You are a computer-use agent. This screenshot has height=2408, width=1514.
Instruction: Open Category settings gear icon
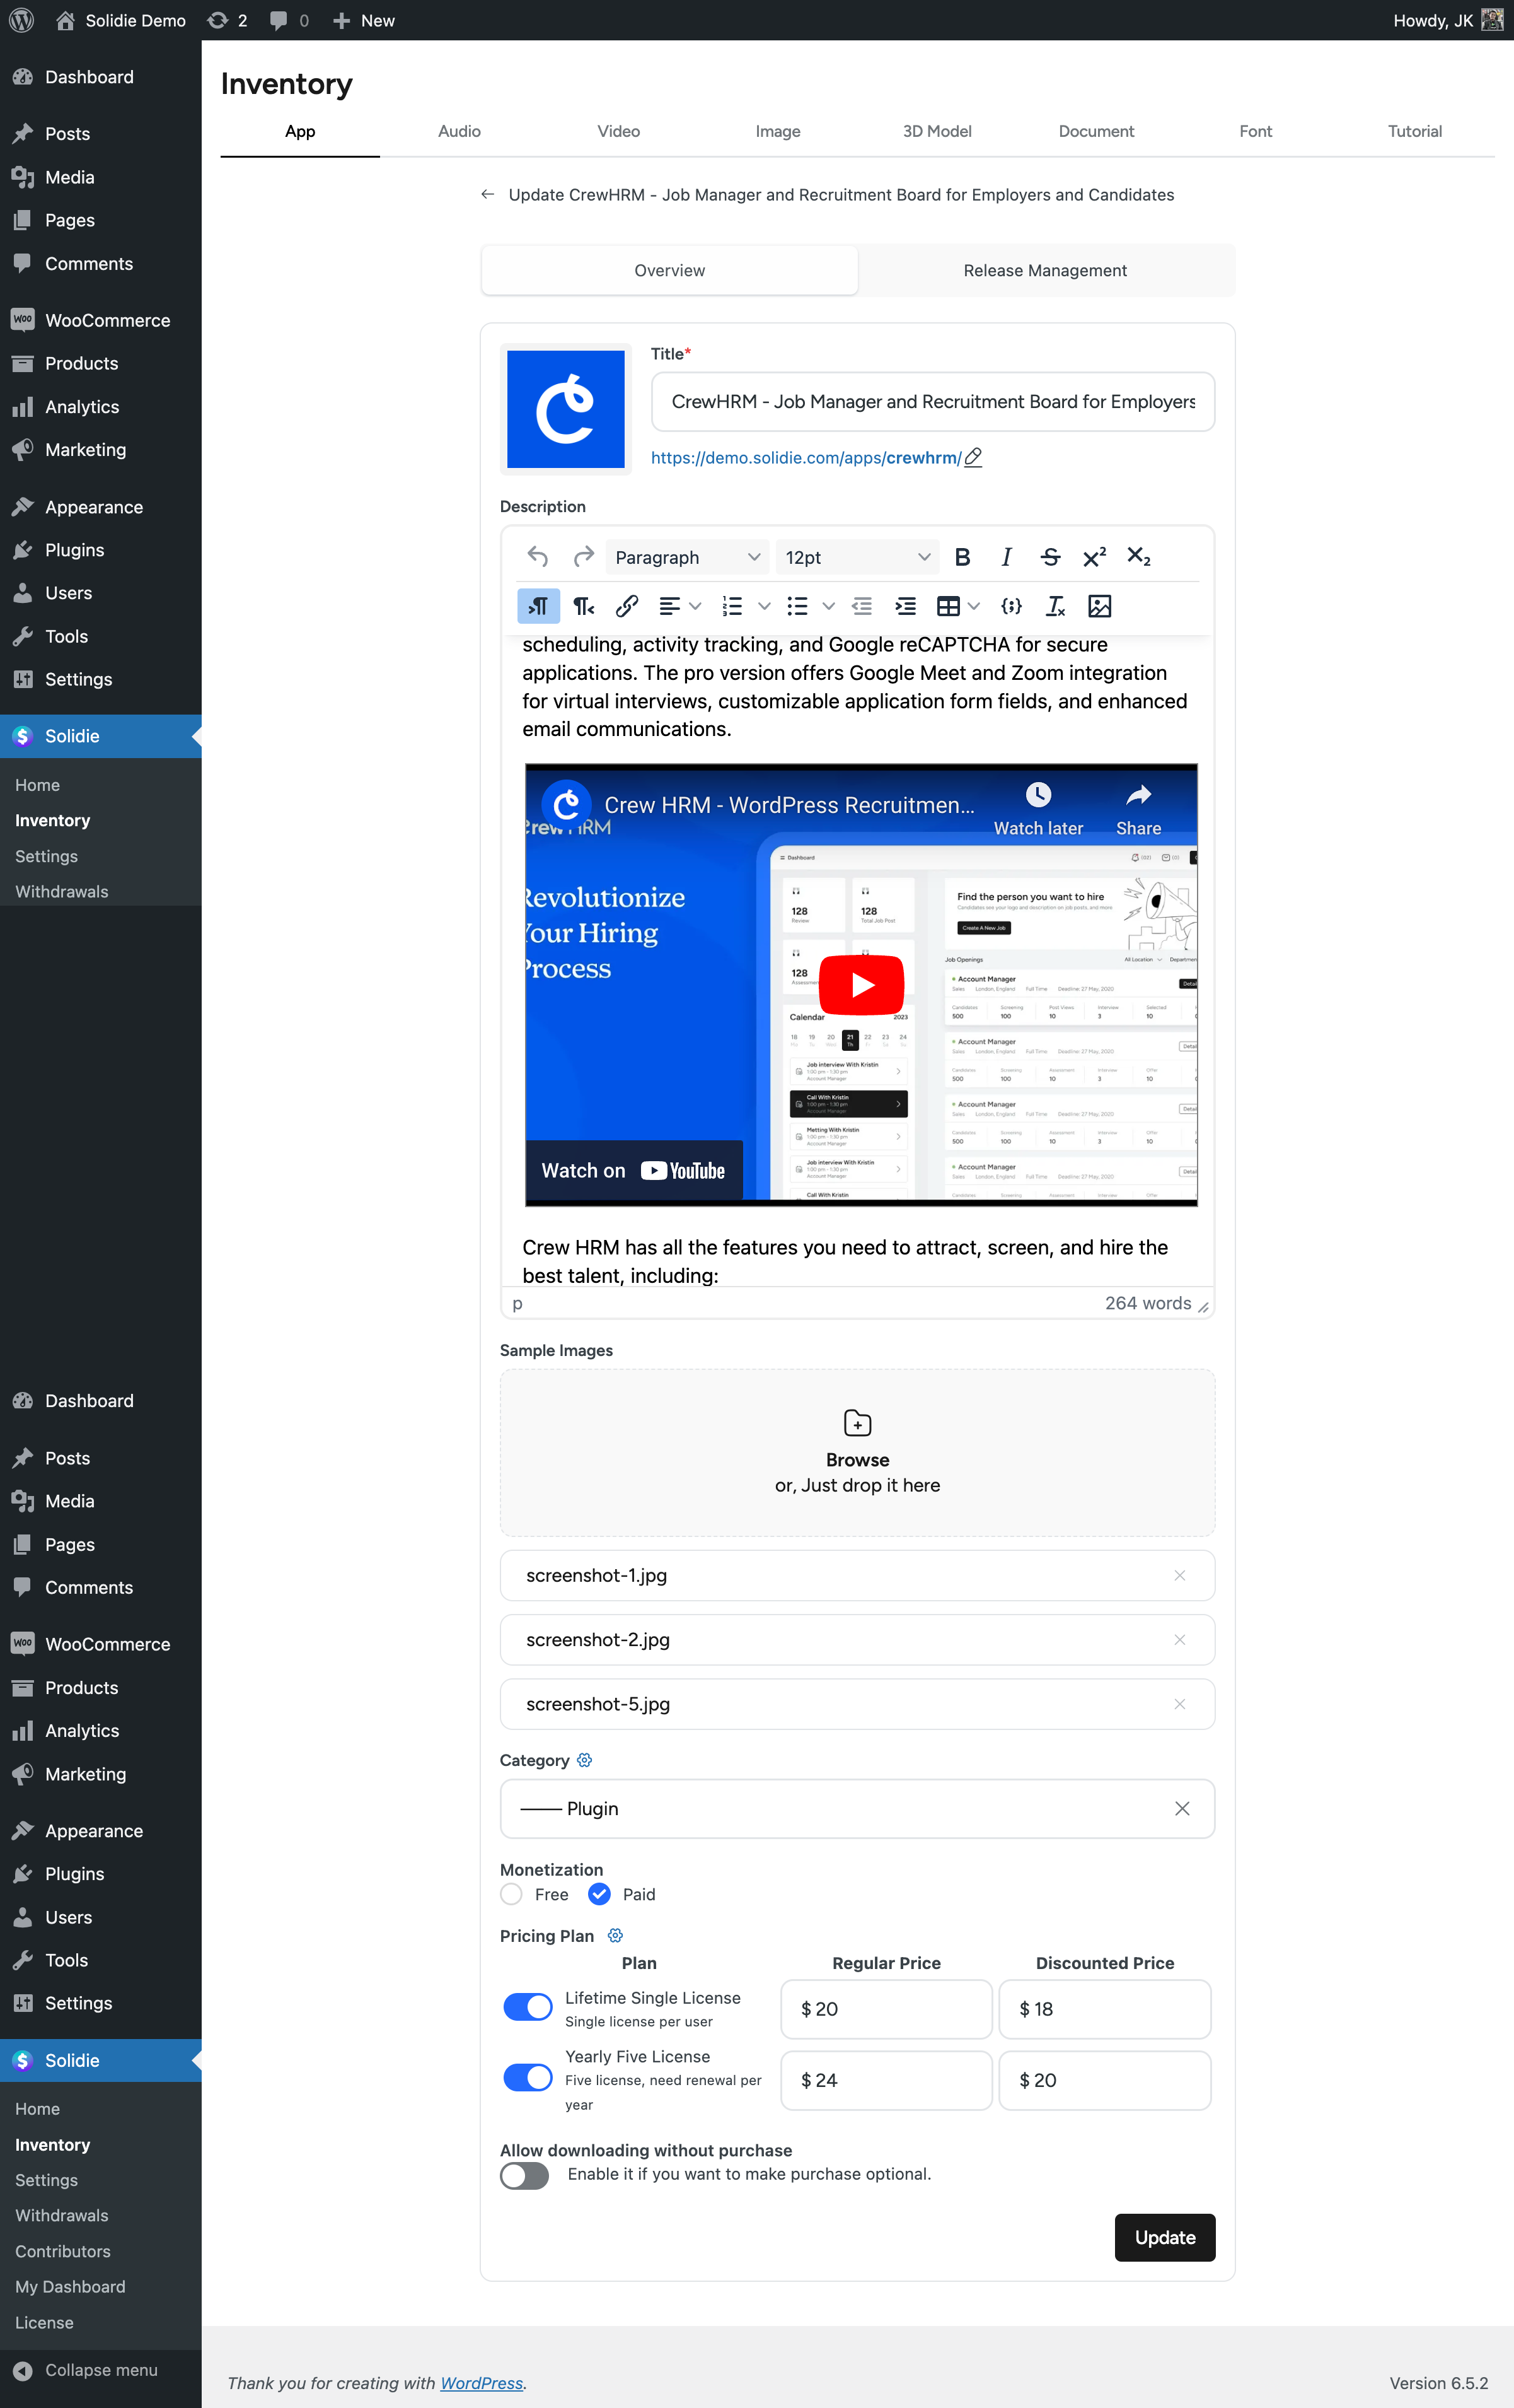[585, 1760]
